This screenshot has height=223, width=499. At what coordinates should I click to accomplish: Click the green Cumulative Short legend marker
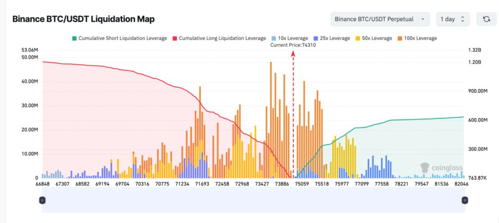[x=74, y=38]
